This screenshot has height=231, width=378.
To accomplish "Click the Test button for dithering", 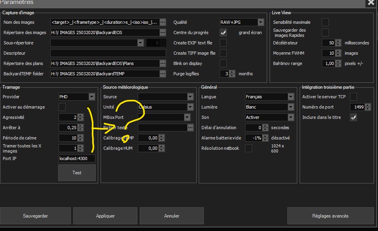I will tap(77, 173).
